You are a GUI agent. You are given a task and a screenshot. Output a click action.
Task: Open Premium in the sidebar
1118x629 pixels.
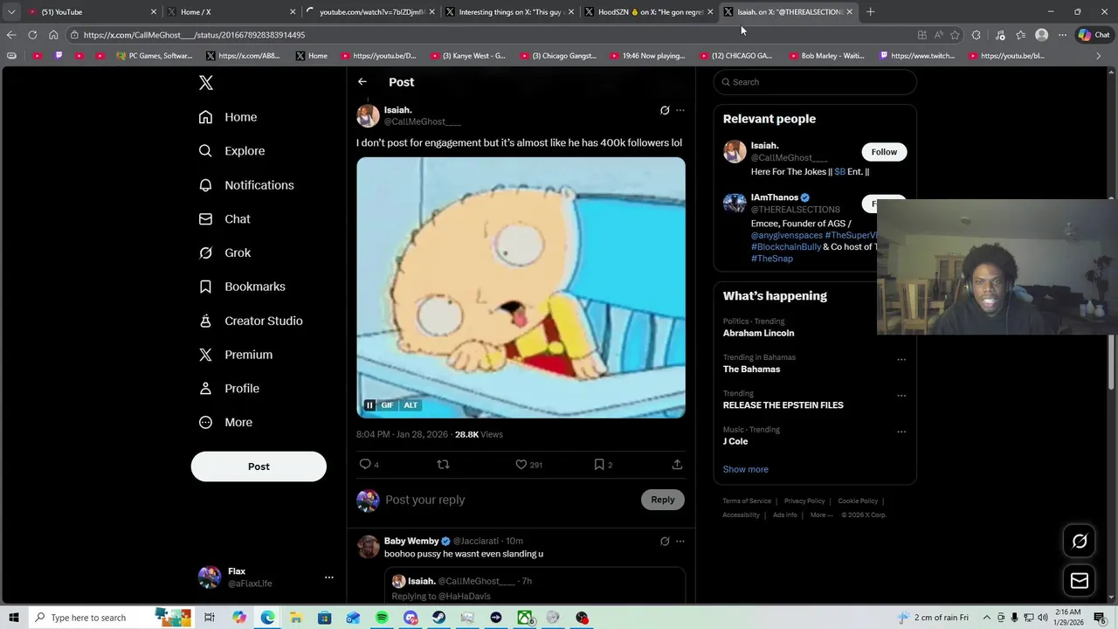[236, 355]
